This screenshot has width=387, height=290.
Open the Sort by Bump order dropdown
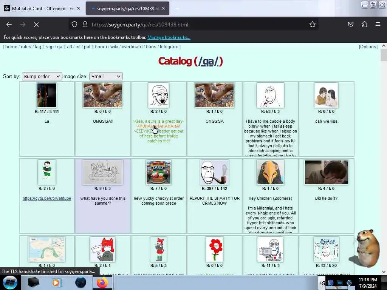tap(42, 76)
